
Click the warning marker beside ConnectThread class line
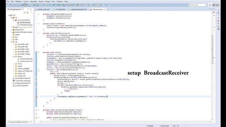click(x=36, y=110)
